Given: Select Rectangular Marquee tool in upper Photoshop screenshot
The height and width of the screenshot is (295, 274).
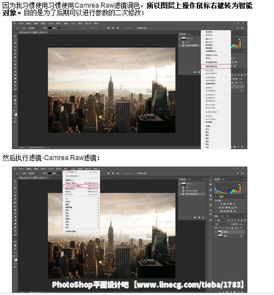Looking at the screenshot, I should tap(15, 39).
